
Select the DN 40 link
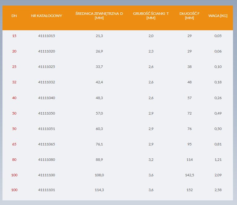pos(14,98)
